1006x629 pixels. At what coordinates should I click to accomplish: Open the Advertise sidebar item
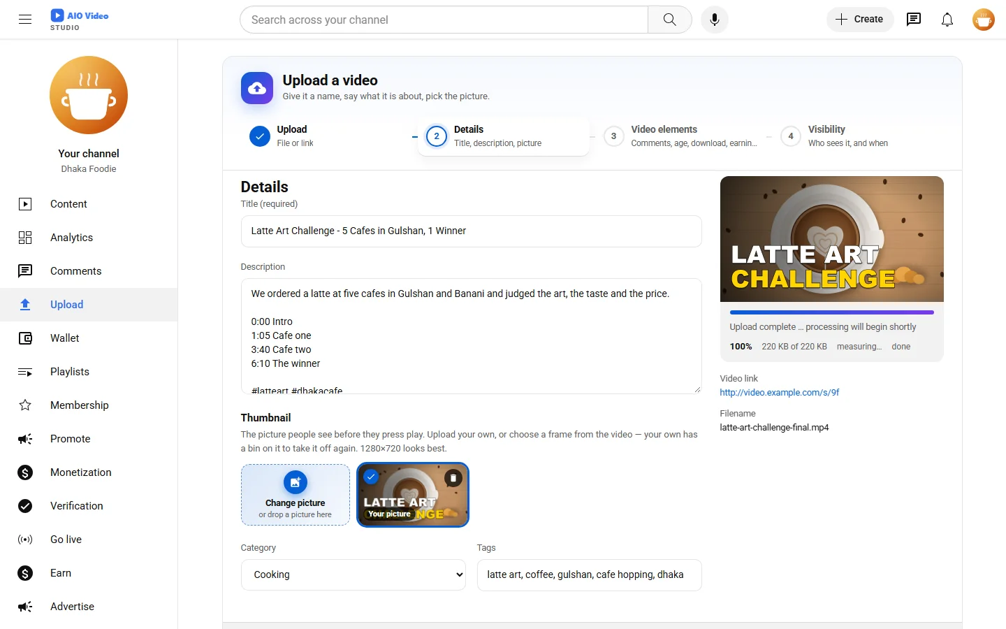tap(89, 607)
